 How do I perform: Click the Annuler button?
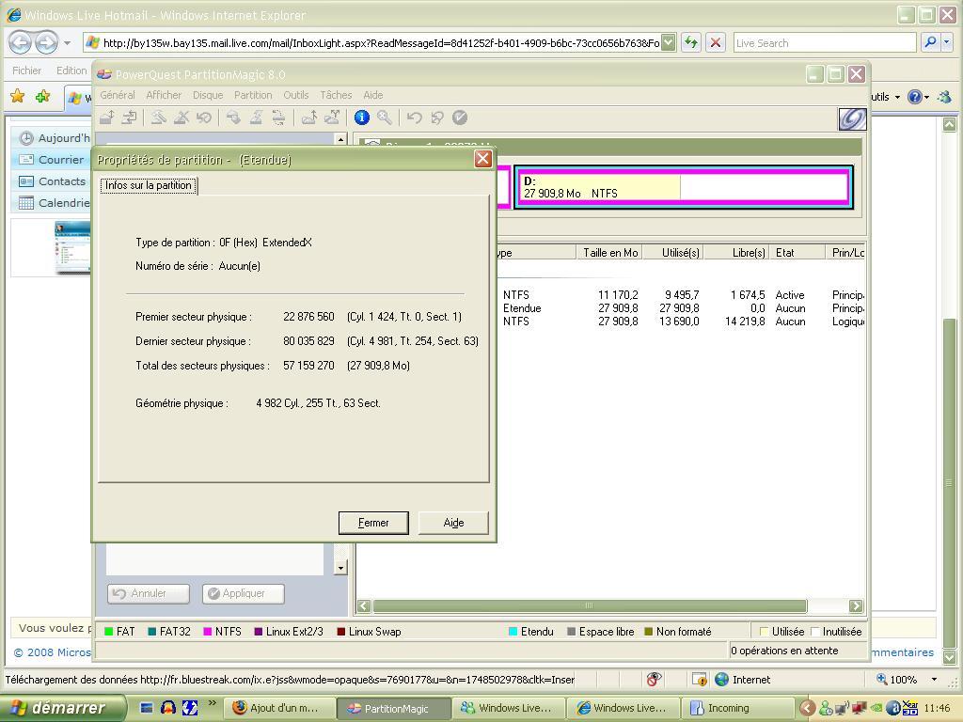click(x=148, y=593)
